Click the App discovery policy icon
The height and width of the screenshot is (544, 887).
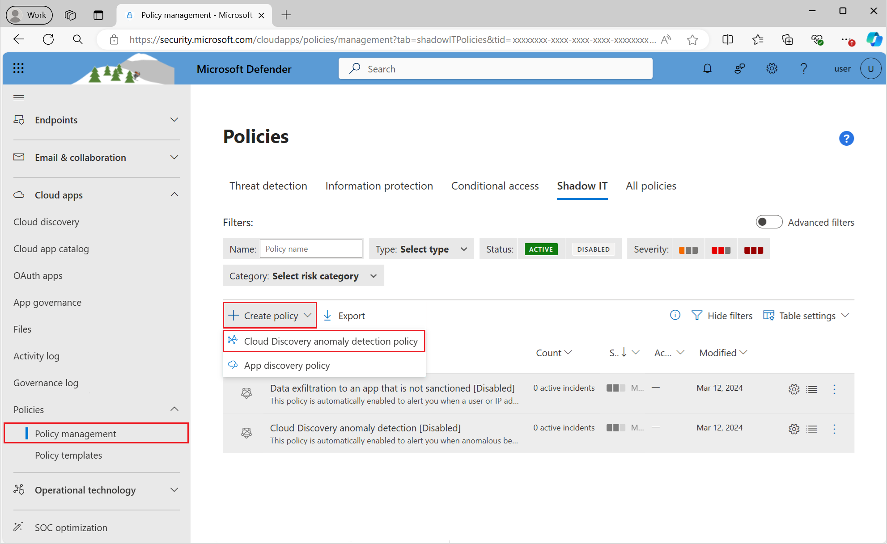233,365
